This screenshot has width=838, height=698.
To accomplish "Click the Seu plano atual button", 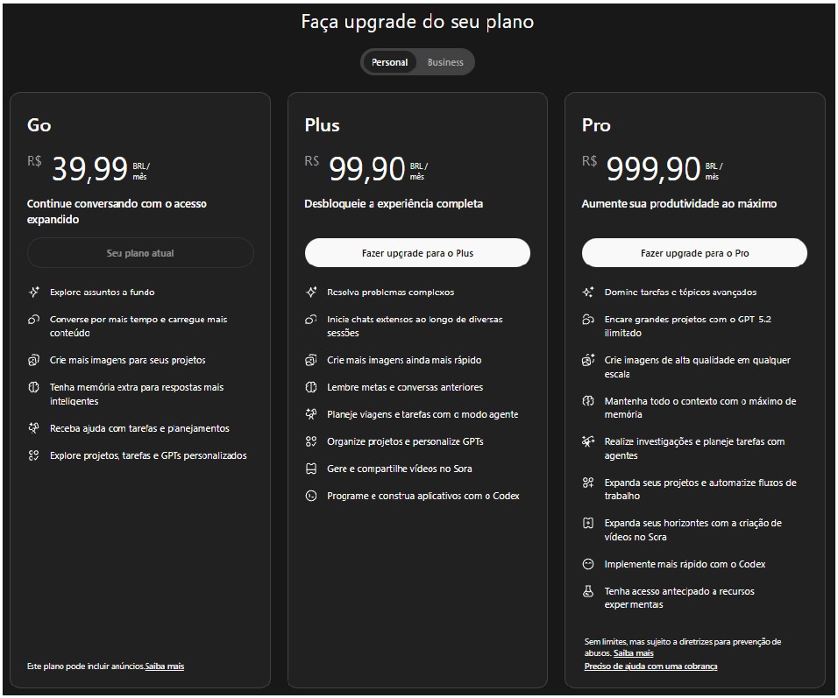I will (x=140, y=253).
